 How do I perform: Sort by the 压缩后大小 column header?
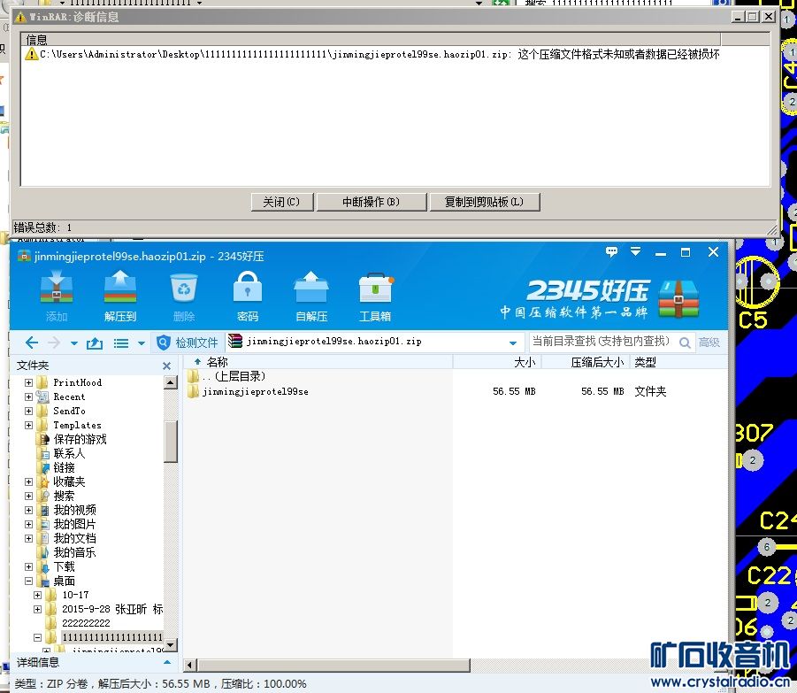(586, 362)
